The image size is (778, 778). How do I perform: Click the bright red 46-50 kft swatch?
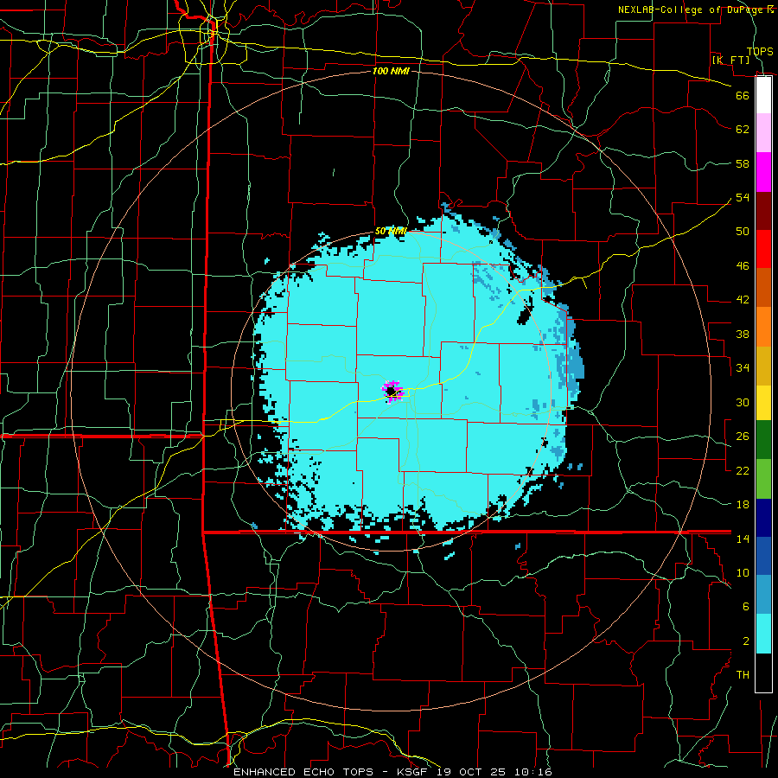pyautogui.click(x=763, y=249)
